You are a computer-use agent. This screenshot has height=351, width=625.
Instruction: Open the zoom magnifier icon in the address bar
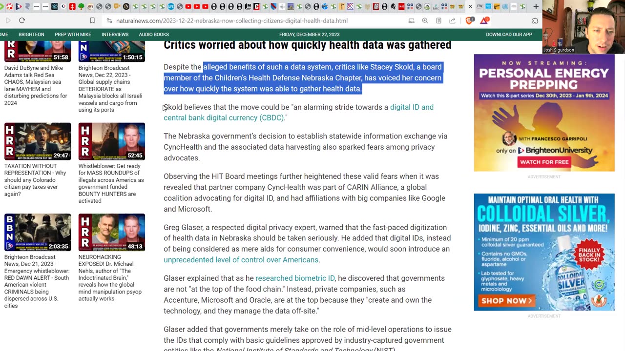click(425, 21)
